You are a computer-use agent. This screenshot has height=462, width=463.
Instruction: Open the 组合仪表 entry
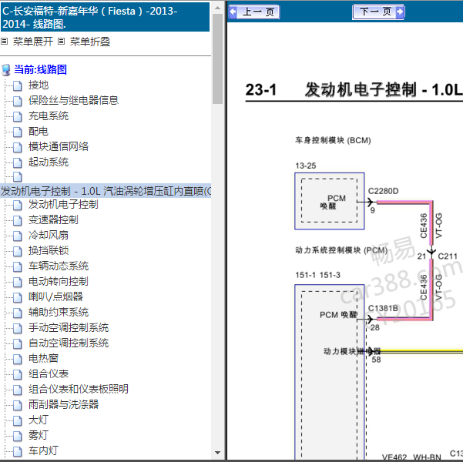click(x=49, y=373)
